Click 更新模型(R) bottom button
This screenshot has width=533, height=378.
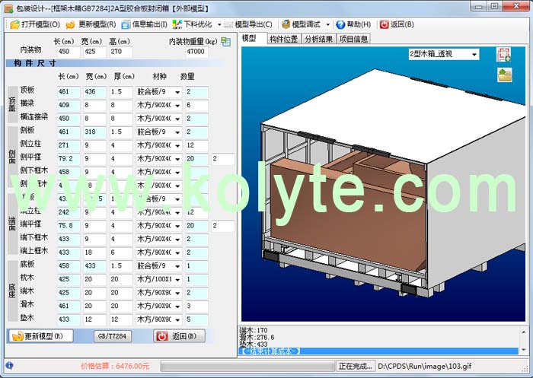[40, 336]
